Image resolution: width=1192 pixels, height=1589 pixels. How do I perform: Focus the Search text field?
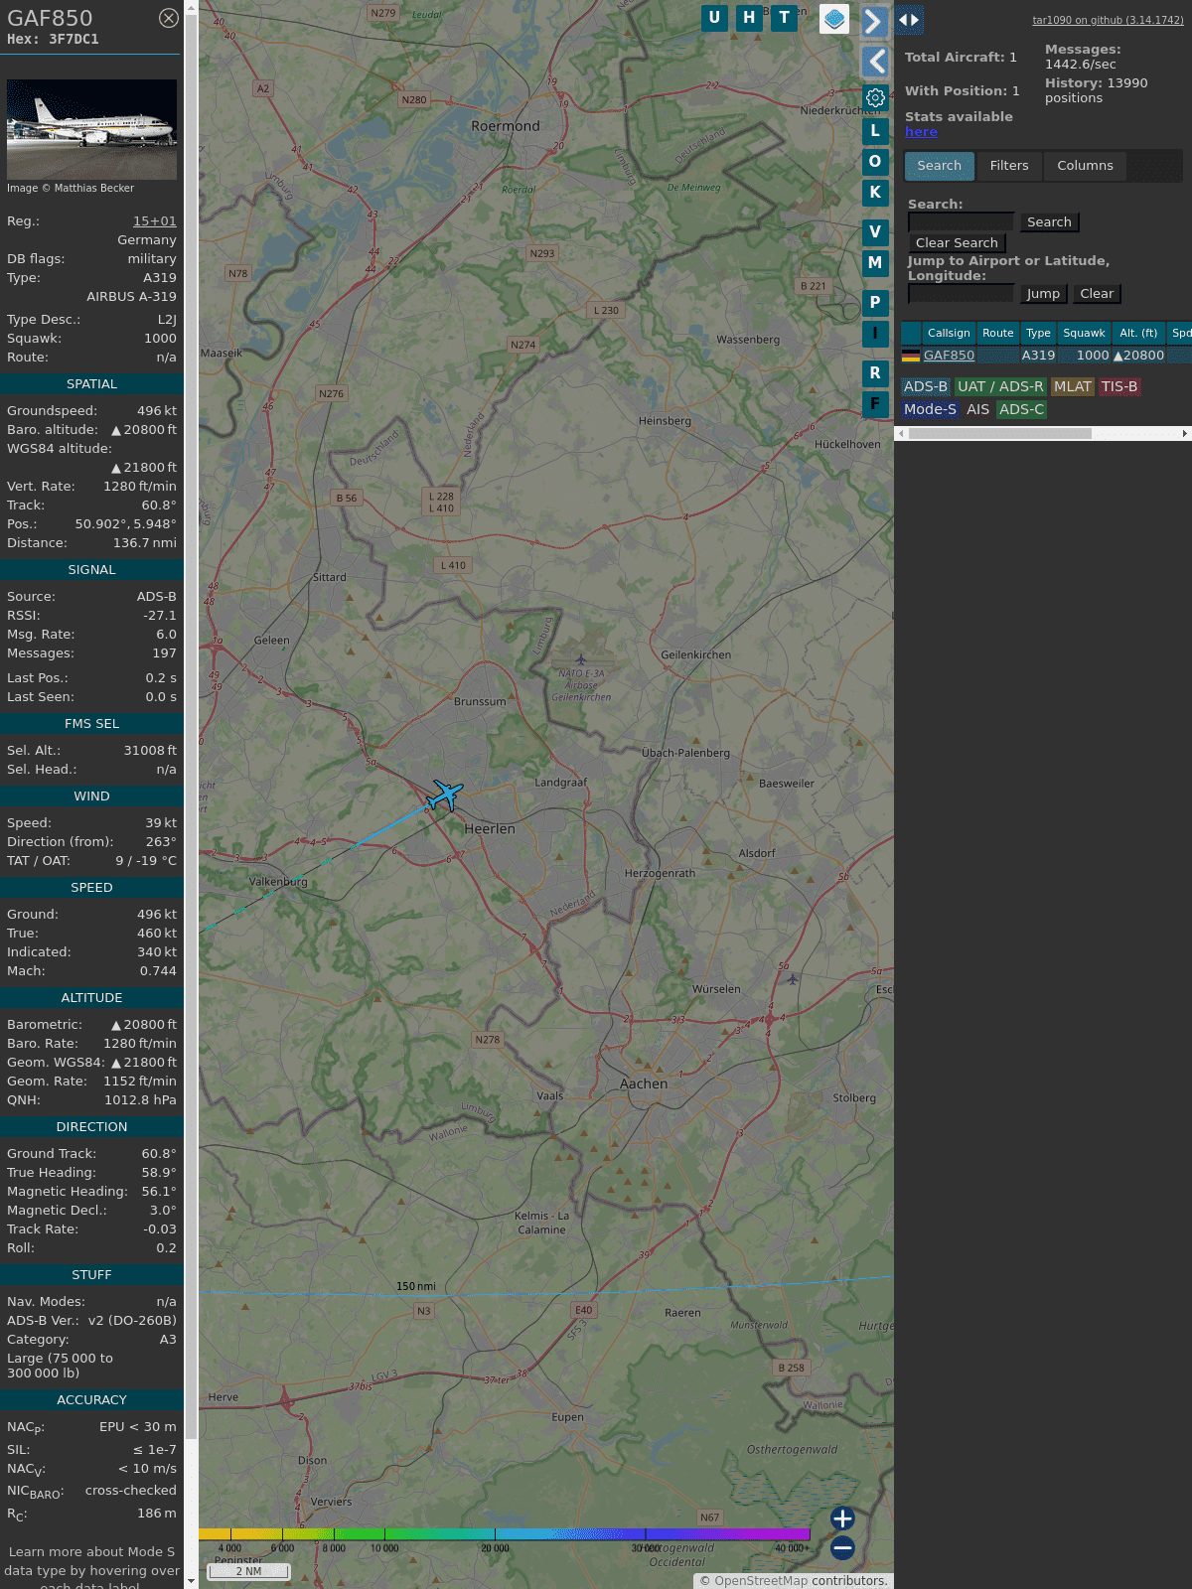961,222
